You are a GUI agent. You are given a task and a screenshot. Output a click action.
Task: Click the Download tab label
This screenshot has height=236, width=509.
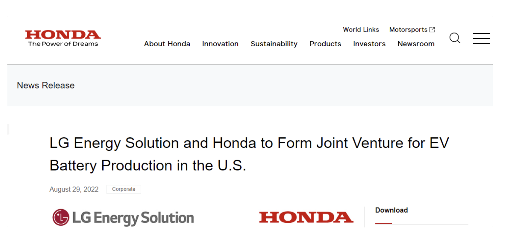tap(391, 210)
